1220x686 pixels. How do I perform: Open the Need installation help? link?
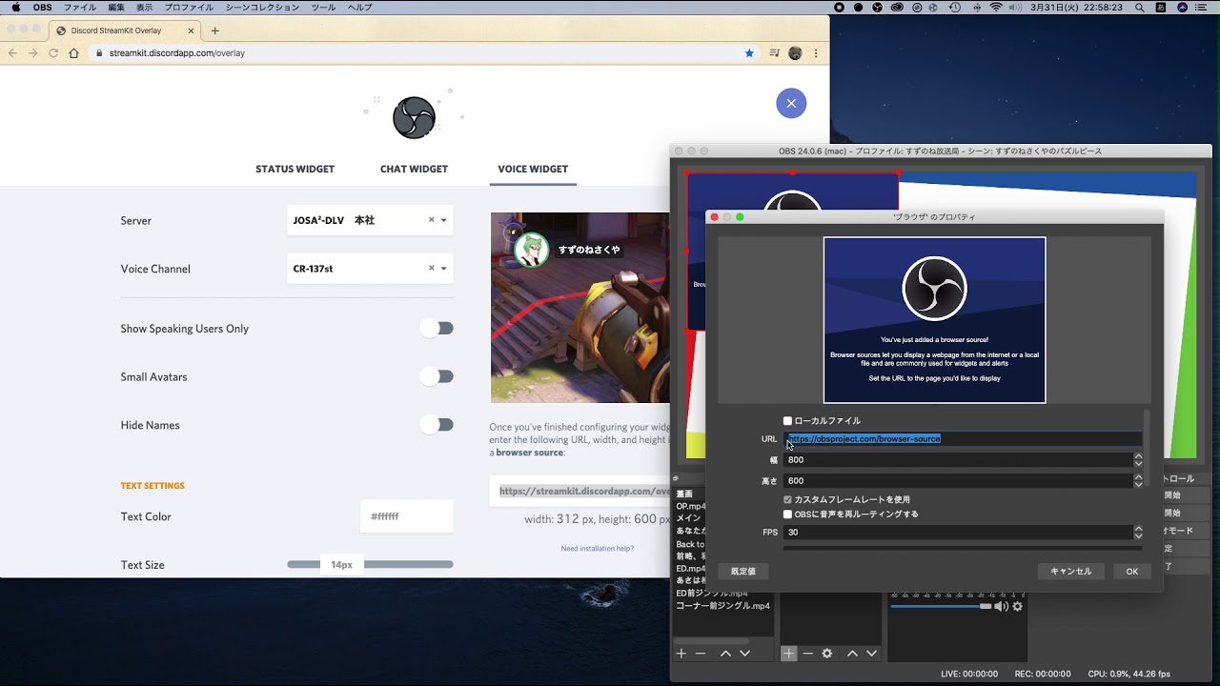597,549
